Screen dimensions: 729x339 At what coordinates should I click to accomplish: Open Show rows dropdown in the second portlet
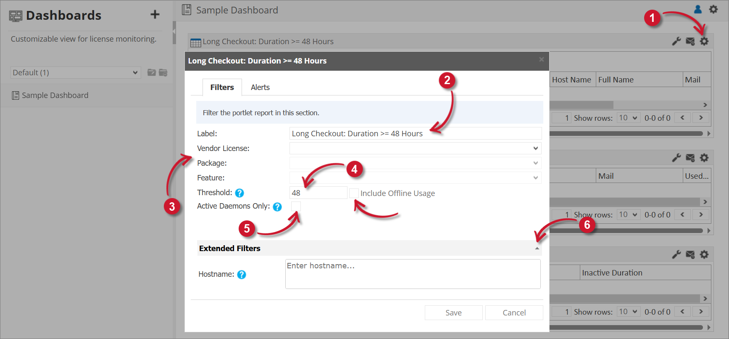628,215
